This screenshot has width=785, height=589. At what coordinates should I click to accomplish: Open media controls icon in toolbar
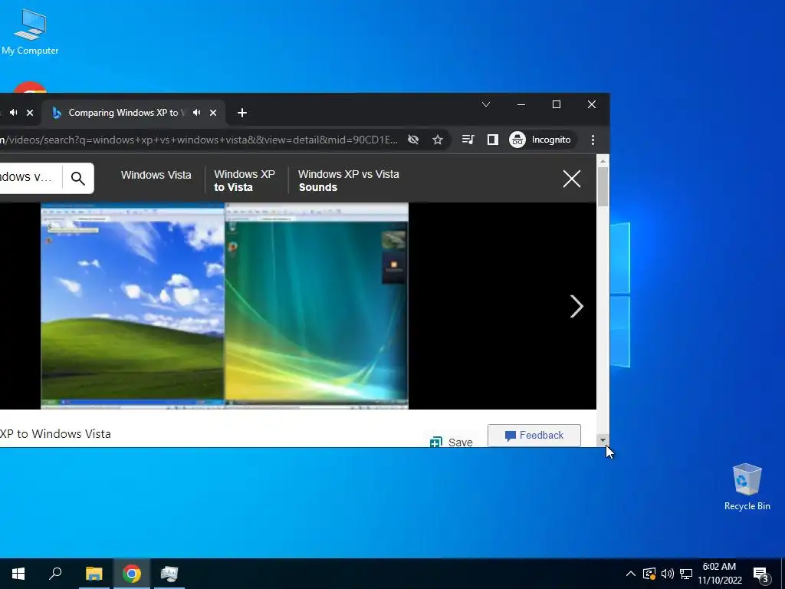468,140
